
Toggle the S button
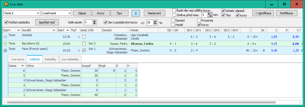tap(136, 13)
